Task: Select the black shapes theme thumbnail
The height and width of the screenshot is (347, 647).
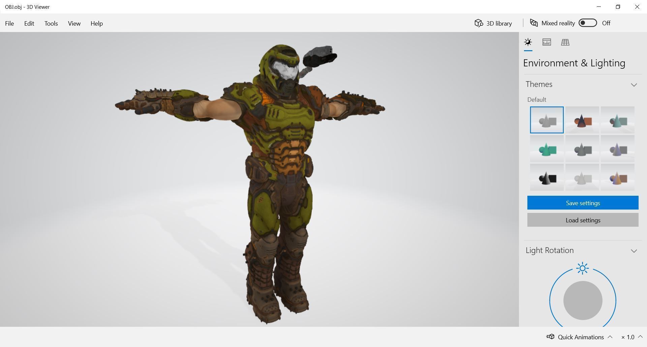Action: [x=547, y=177]
